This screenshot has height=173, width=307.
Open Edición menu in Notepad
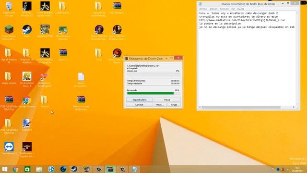(x=213, y=9)
